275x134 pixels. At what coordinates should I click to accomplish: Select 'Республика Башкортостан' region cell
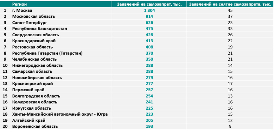tap(40, 29)
